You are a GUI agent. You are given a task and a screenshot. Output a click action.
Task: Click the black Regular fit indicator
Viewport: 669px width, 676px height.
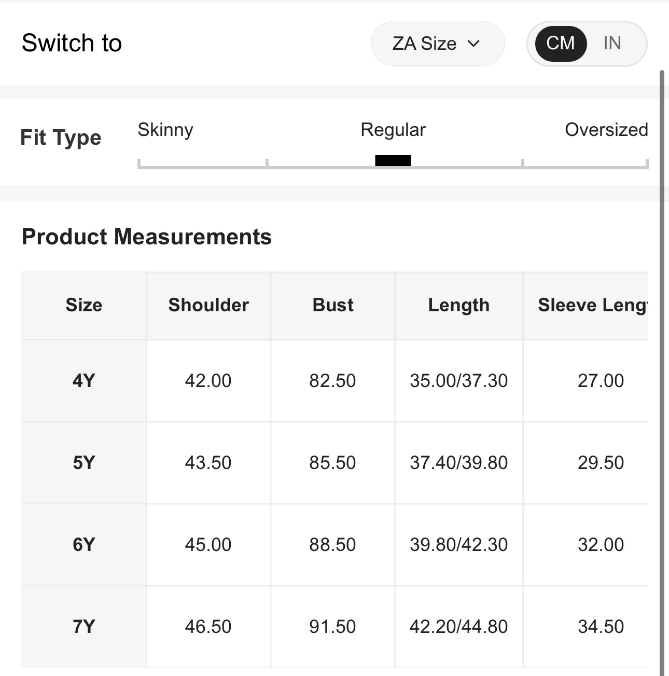pos(393,161)
